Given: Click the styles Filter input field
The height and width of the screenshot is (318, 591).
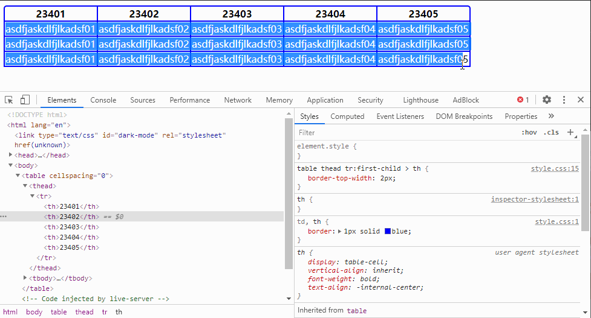Looking at the screenshot, I should tap(407, 133).
